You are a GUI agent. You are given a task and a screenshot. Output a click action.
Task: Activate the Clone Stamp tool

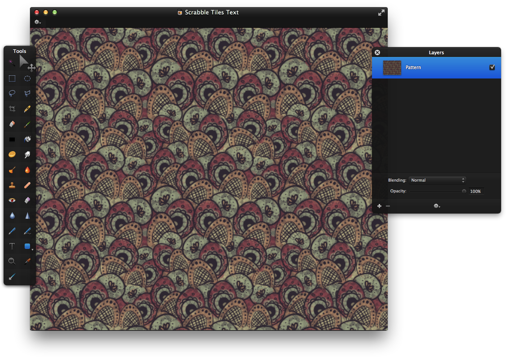click(12, 185)
